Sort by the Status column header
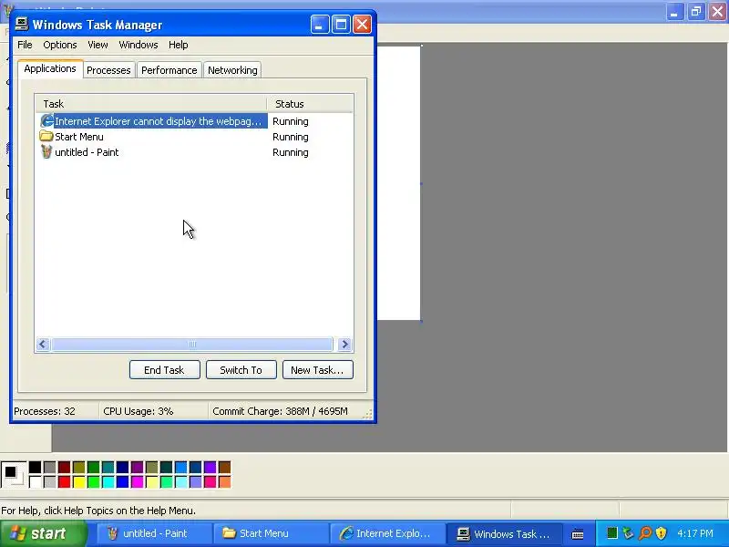 coord(310,103)
